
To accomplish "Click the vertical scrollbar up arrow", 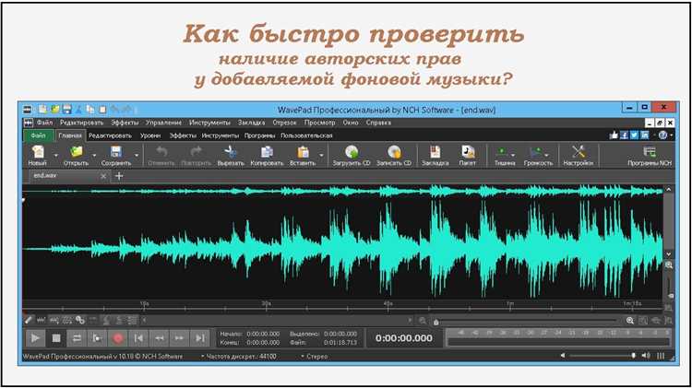I will [x=669, y=189].
